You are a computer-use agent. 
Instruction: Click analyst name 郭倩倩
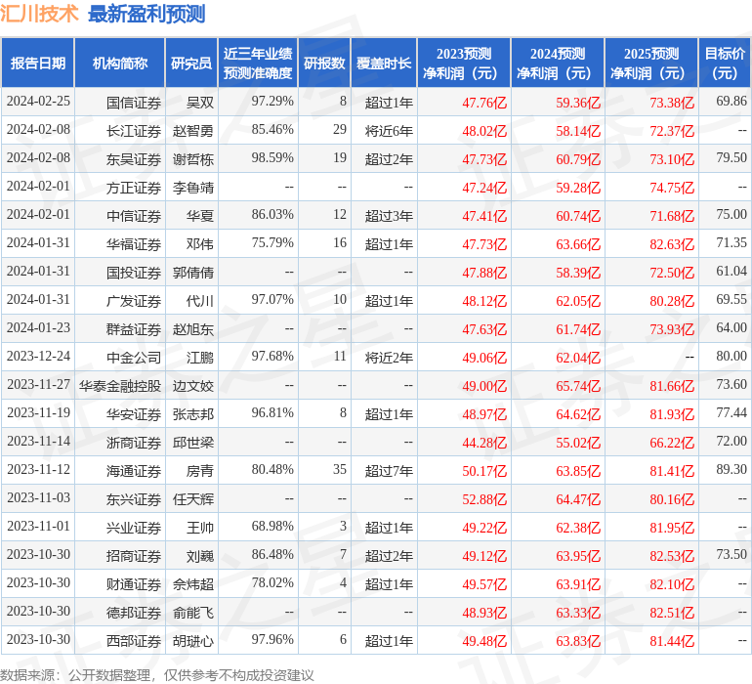point(193,273)
